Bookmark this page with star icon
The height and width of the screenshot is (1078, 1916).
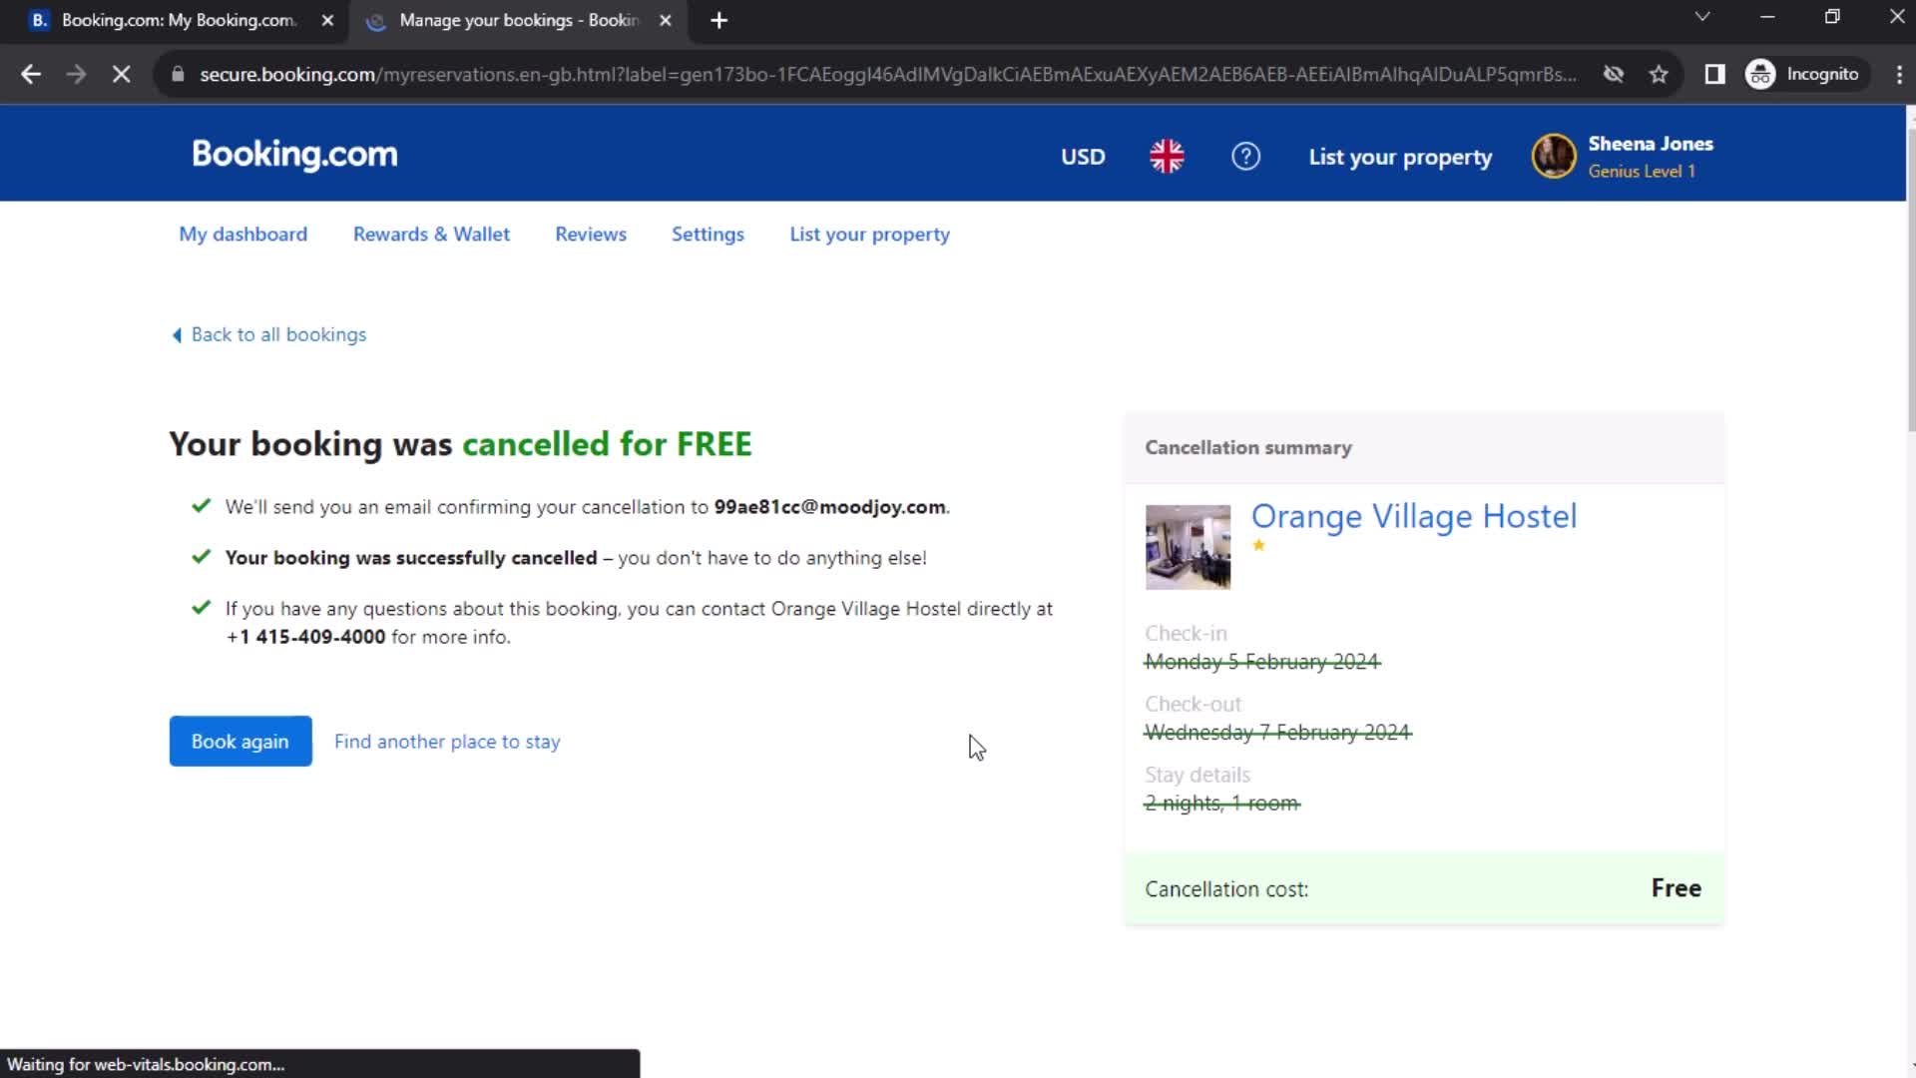coord(1659,74)
